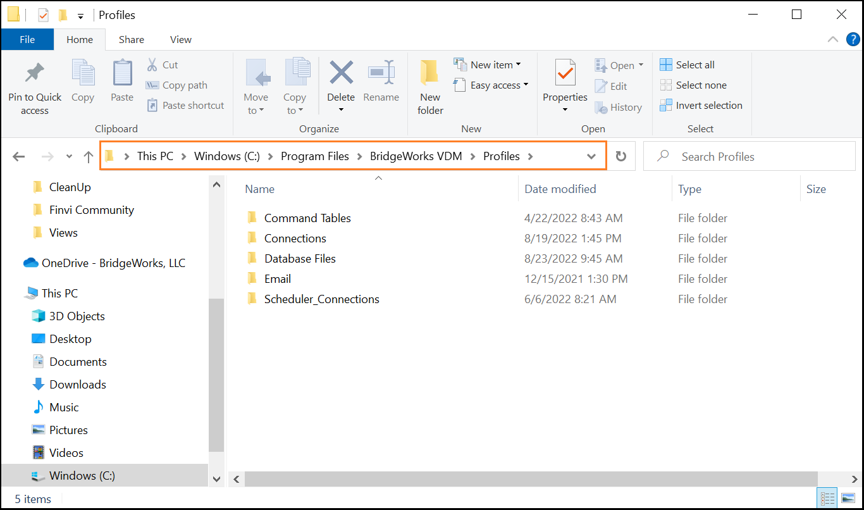Open Finvi Community in navigation pane
This screenshot has width=864, height=510.
(x=92, y=209)
